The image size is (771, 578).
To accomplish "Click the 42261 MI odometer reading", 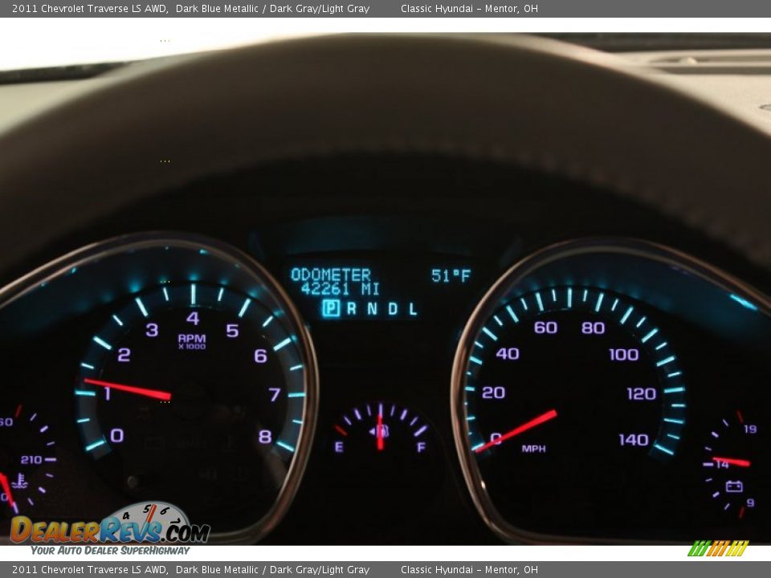I will [x=340, y=288].
